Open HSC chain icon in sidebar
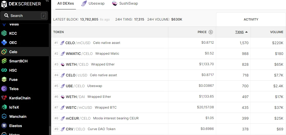Viewport: 286px width, 135px height. point(4,70)
